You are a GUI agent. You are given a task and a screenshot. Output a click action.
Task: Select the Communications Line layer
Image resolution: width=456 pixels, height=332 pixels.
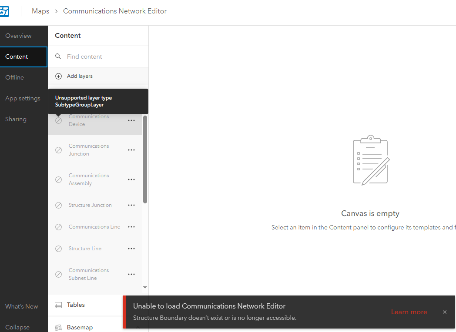(x=95, y=227)
